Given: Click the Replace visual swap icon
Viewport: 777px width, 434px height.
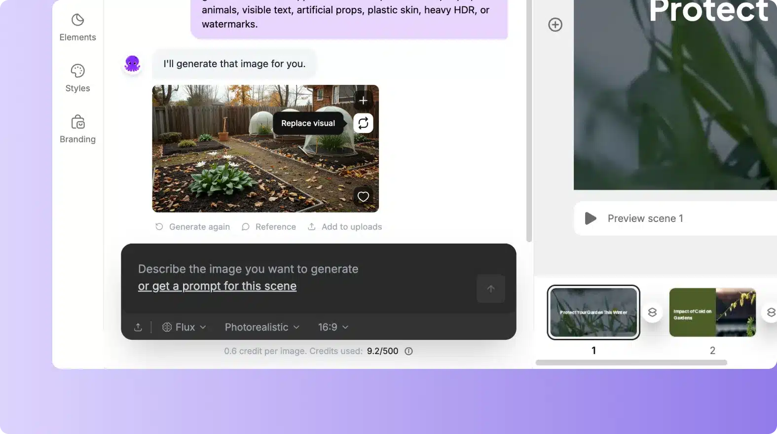Looking at the screenshot, I should click(x=363, y=123).
